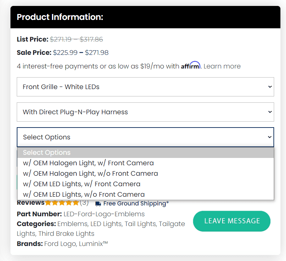The image size is (286, 261).
Task: Open the (3) reviews count
Action: (x=84, y=203)
